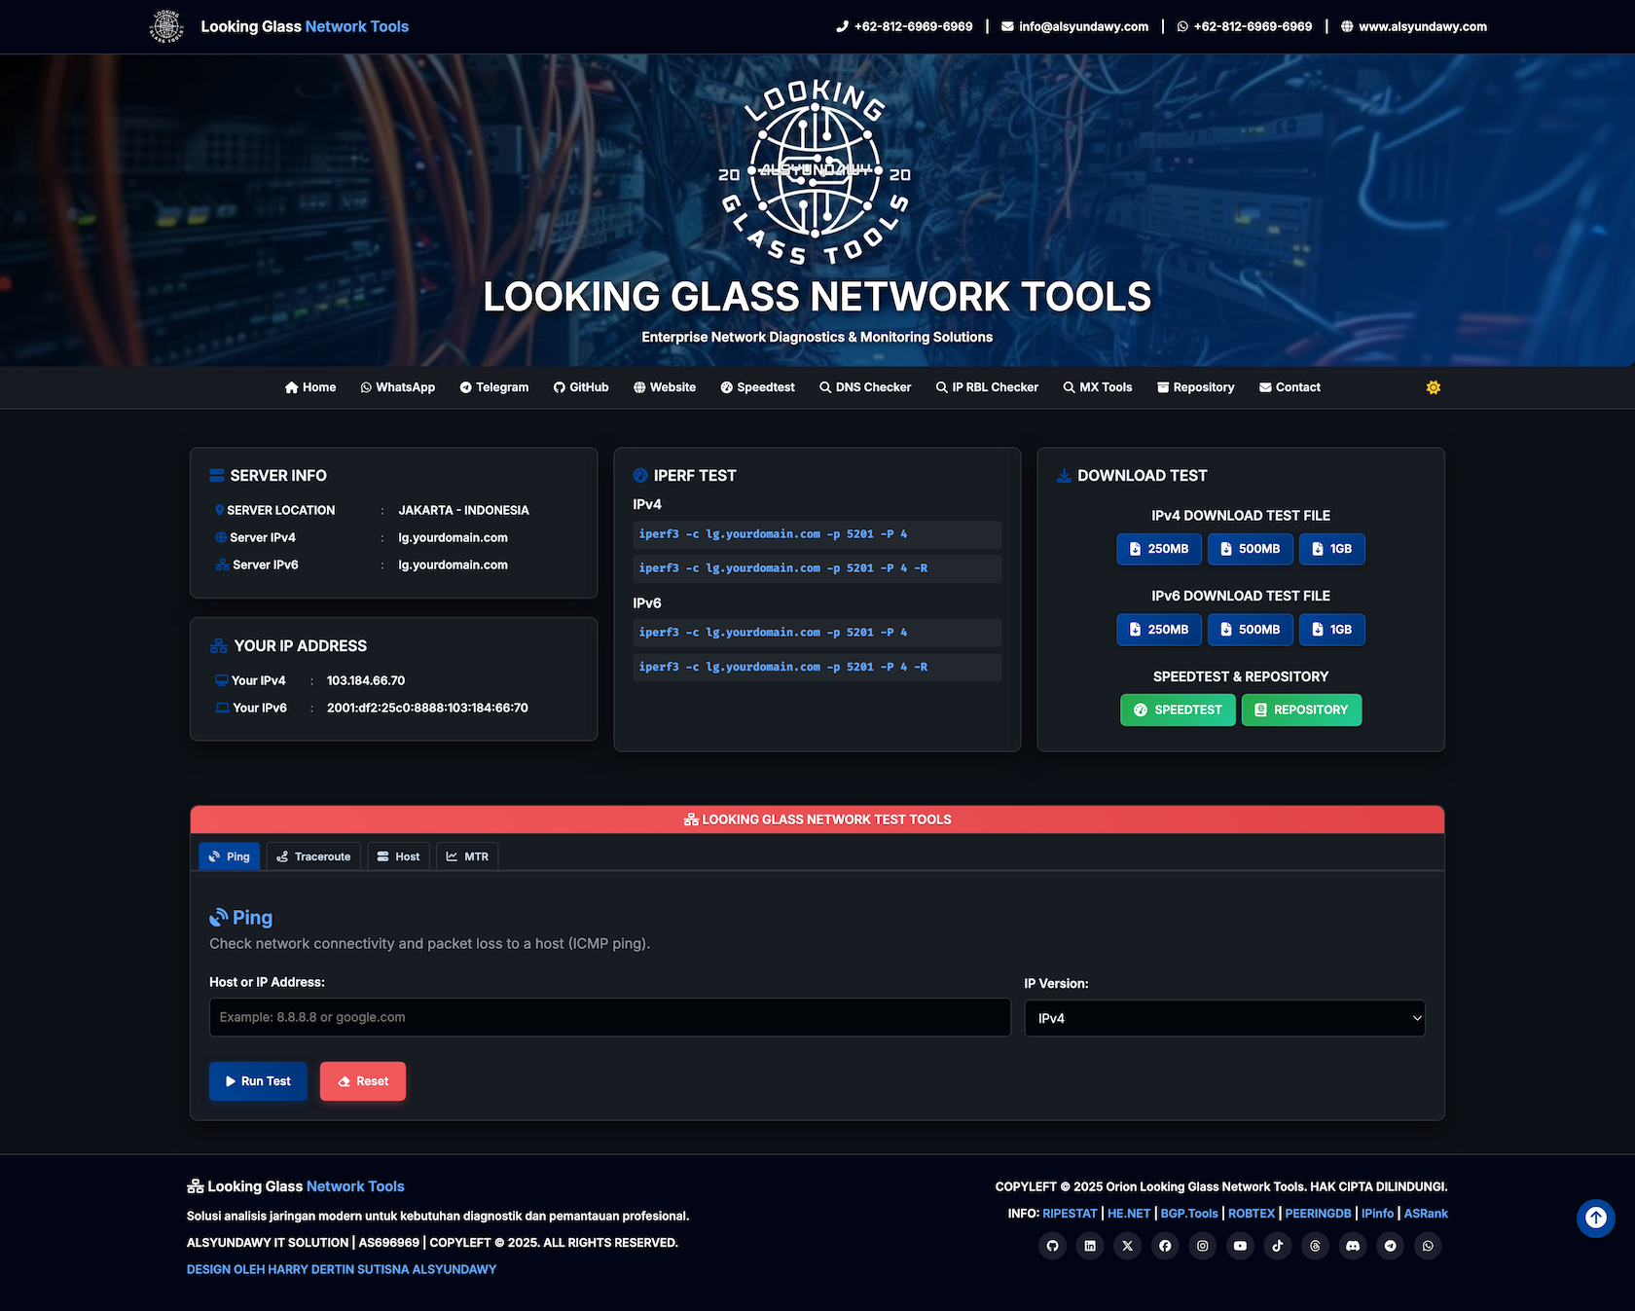1635x1311 pixels.
Task: Open the TikTok social icon
Action: pyautogui.click(x=1278, y=1246)
